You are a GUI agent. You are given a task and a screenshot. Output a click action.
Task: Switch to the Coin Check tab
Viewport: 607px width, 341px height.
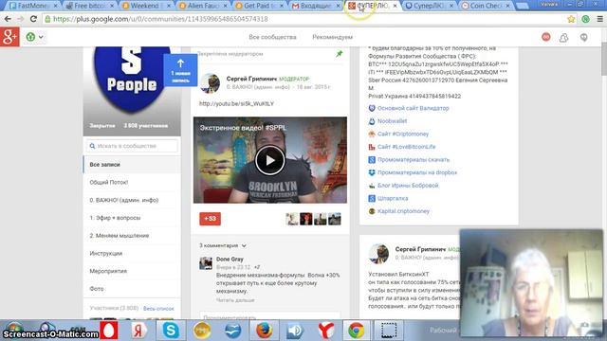pos(486,6)
